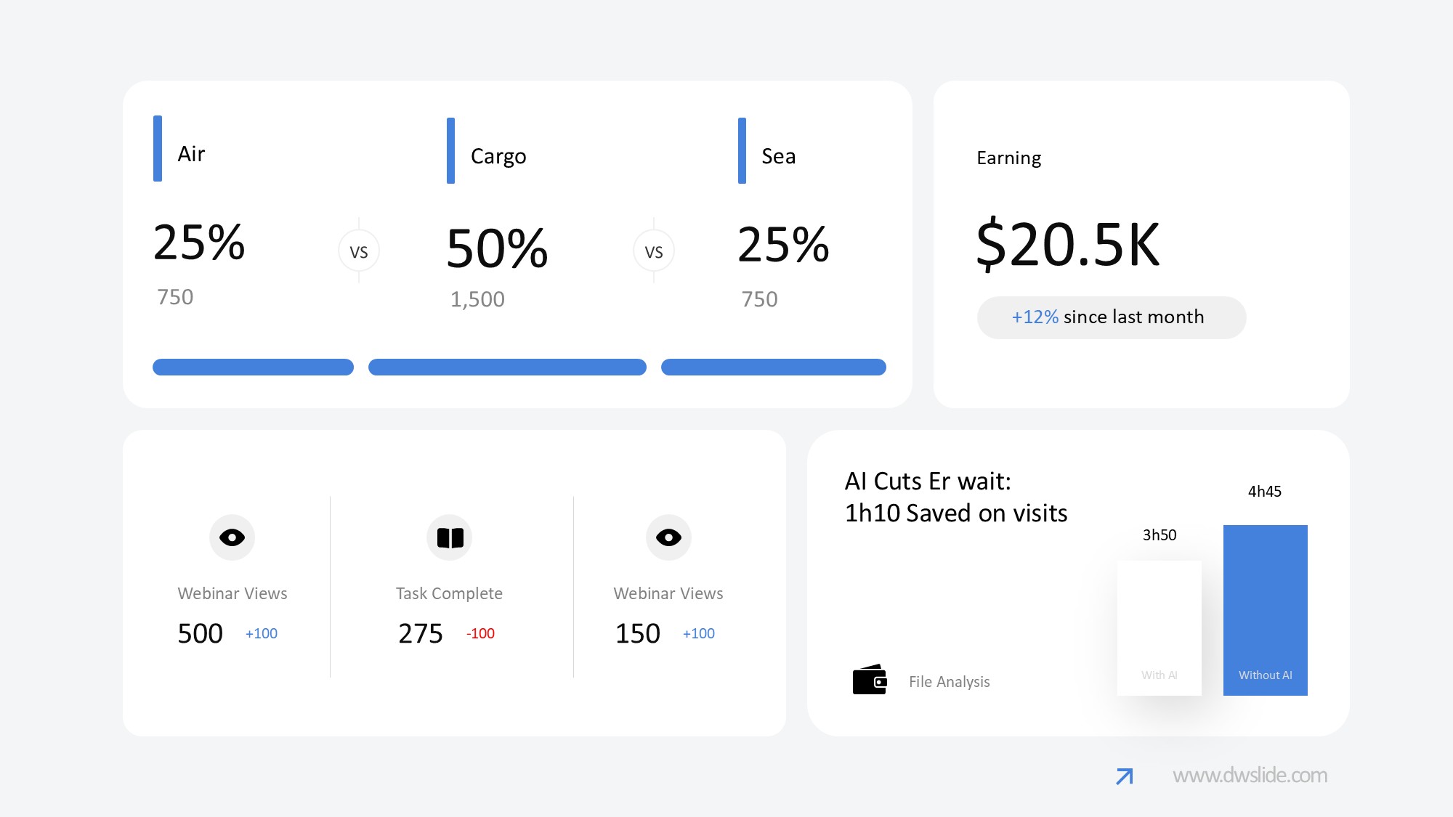Click the $20.5K earning amount
Viewport: 1453px width, 817px height.
click(1067, 245)
